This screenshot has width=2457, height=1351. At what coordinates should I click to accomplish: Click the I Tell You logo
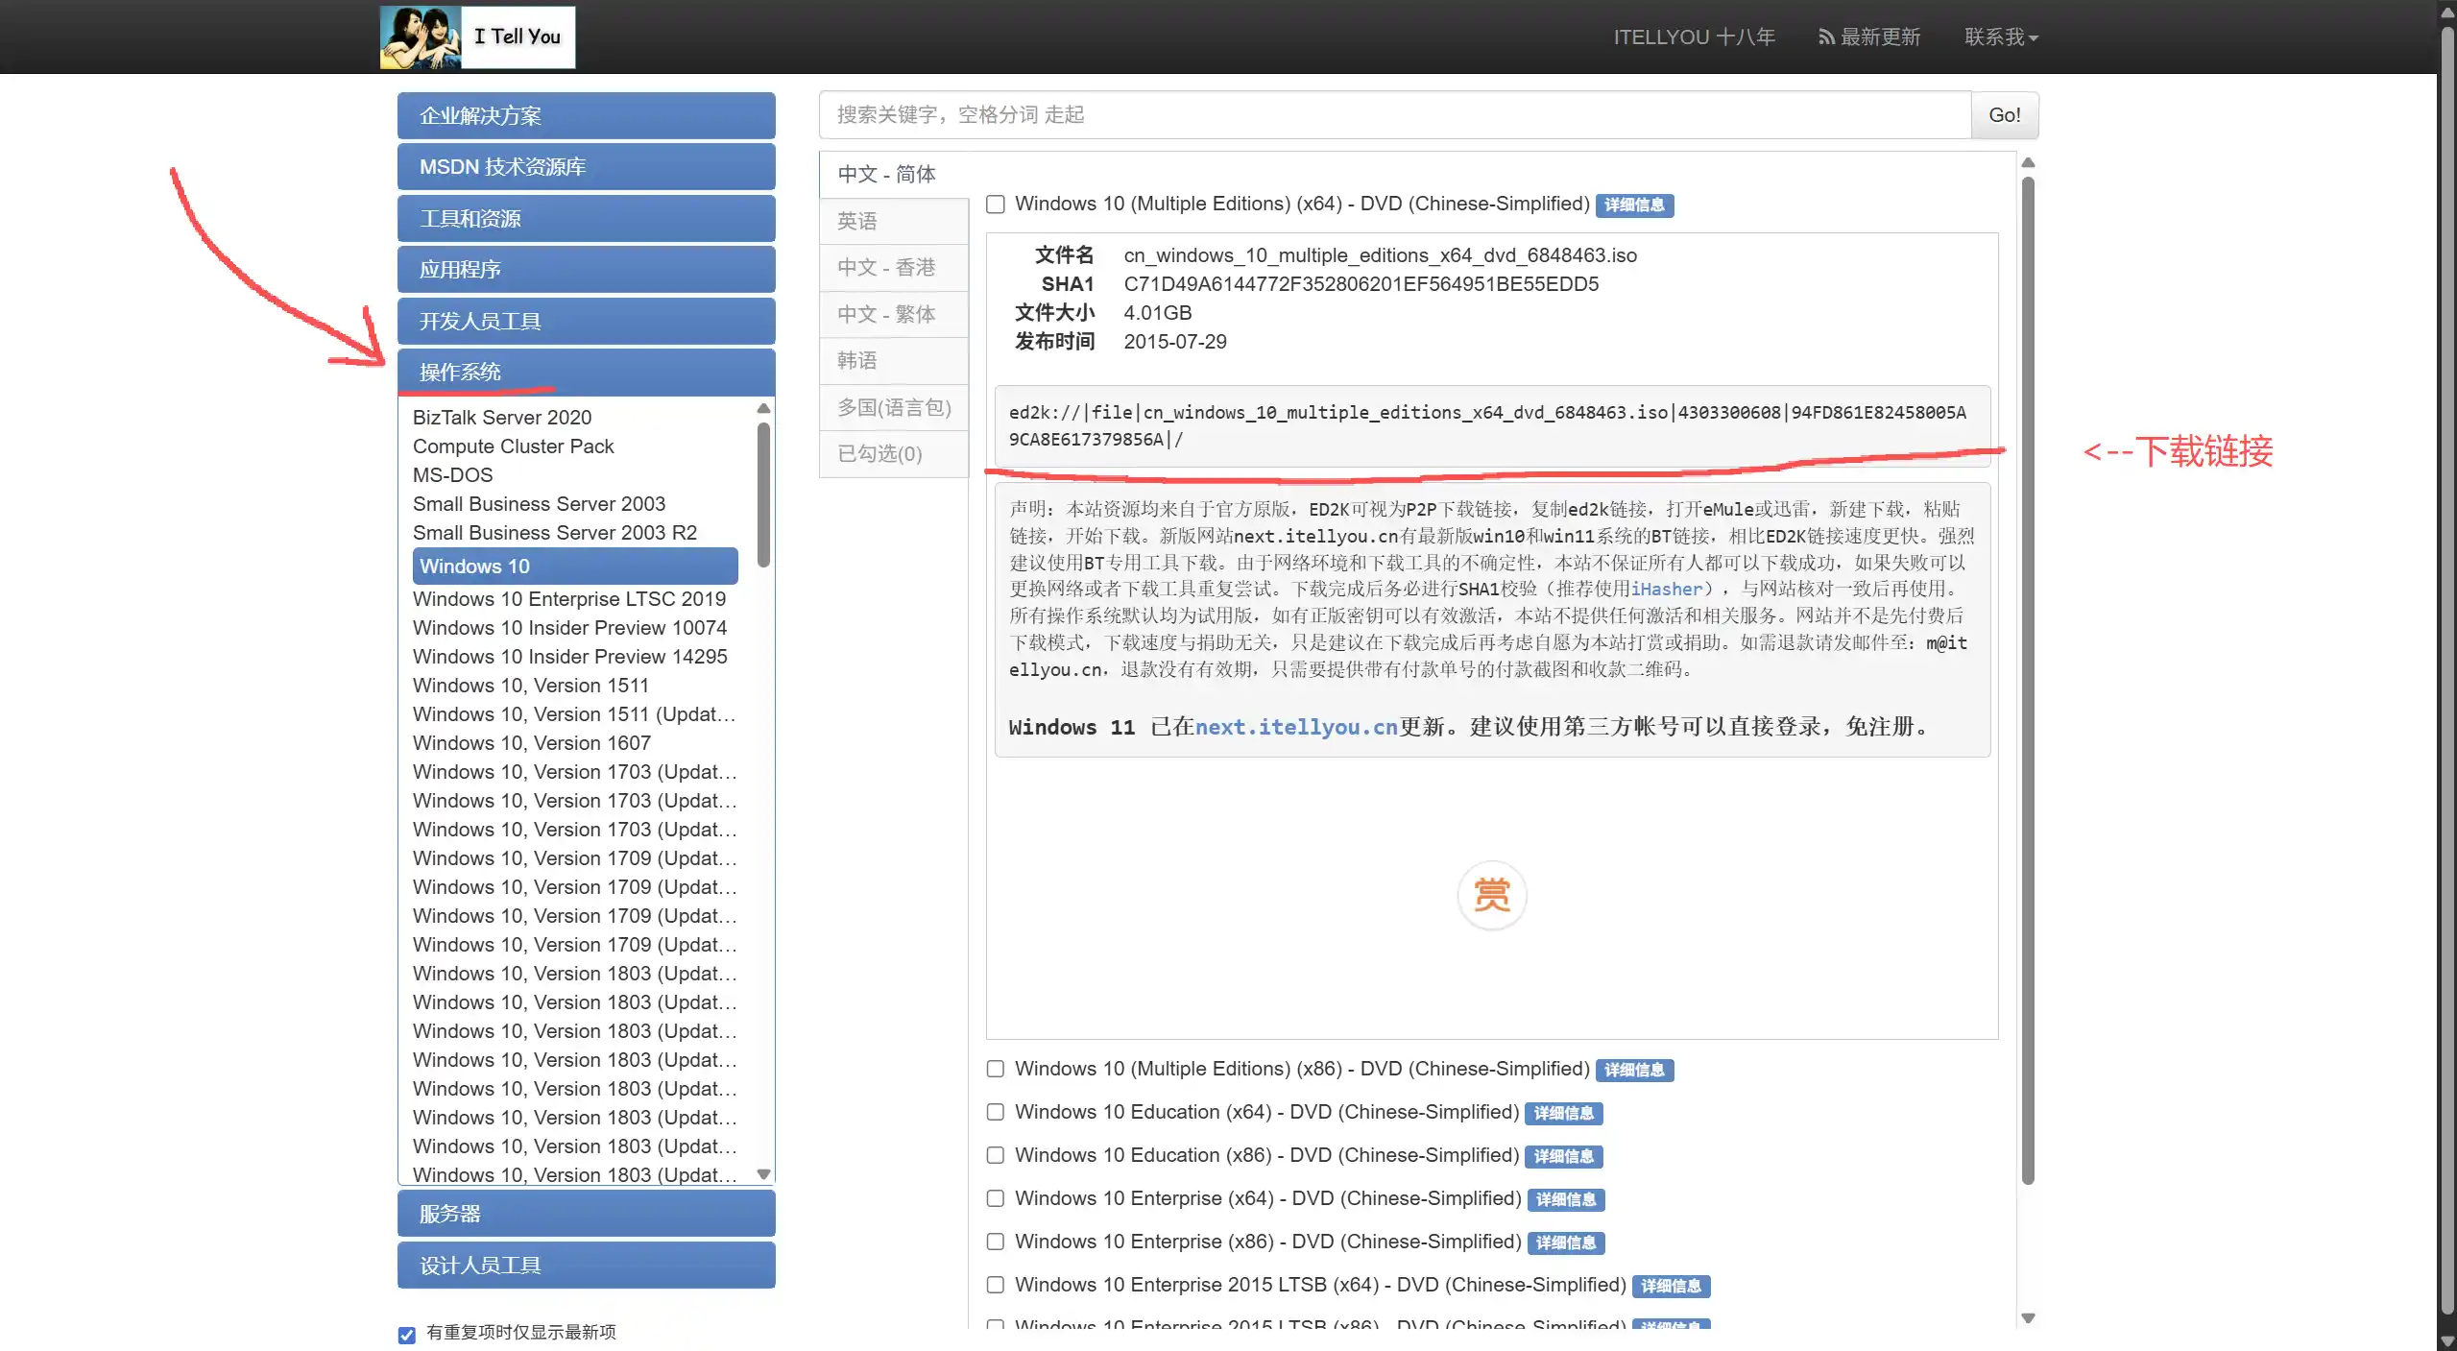click(x=477, y=37)
